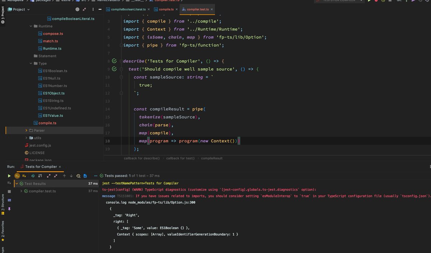Open ES1Number.ts file
The height and width of the screenshot is (253, 431).
tap(52, 86)
